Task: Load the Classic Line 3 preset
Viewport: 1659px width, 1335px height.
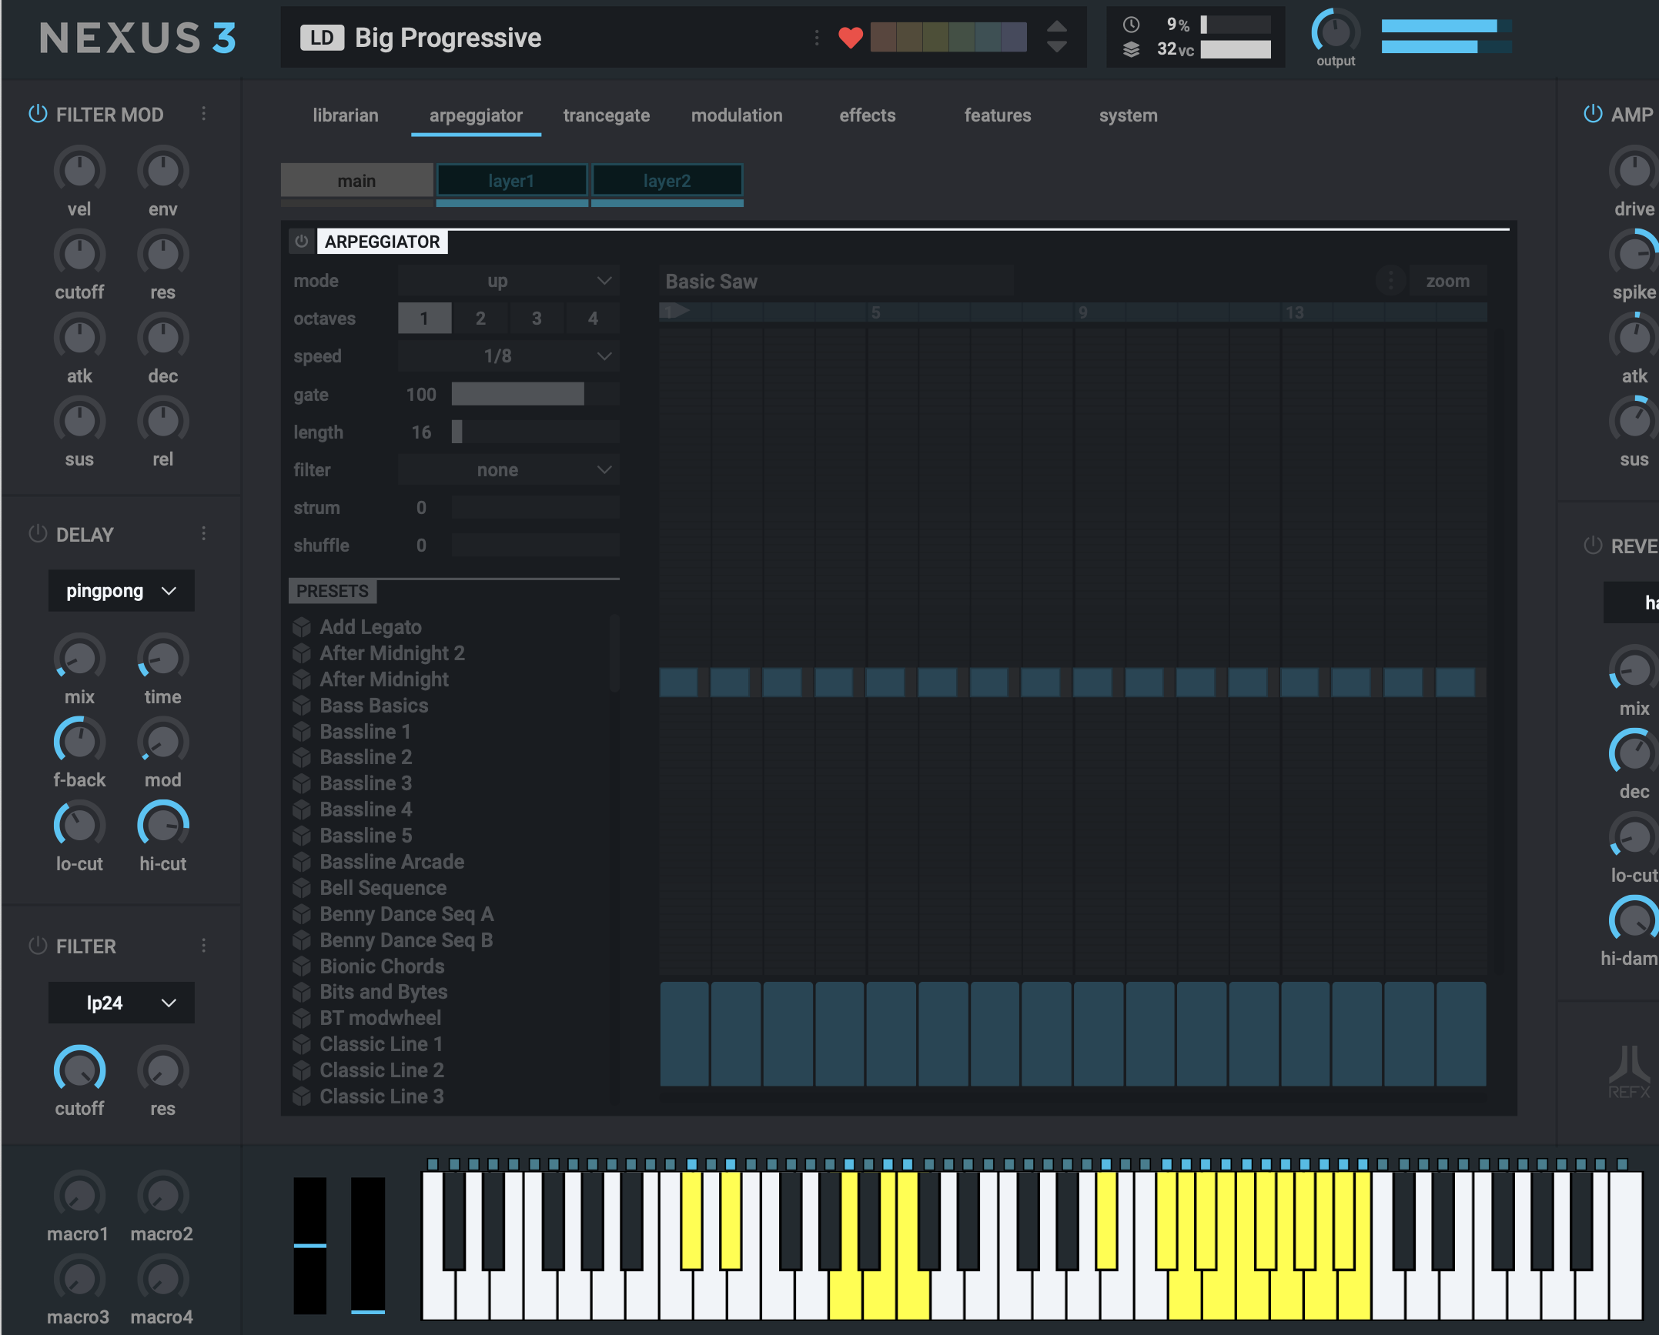Action: 382,1096
